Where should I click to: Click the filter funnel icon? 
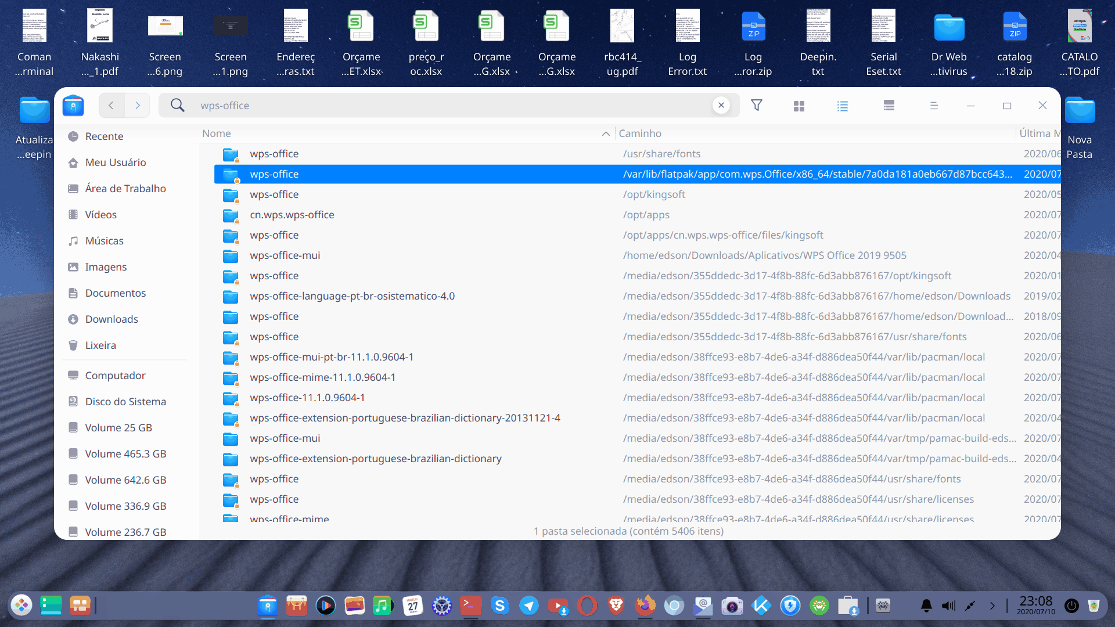756,105
